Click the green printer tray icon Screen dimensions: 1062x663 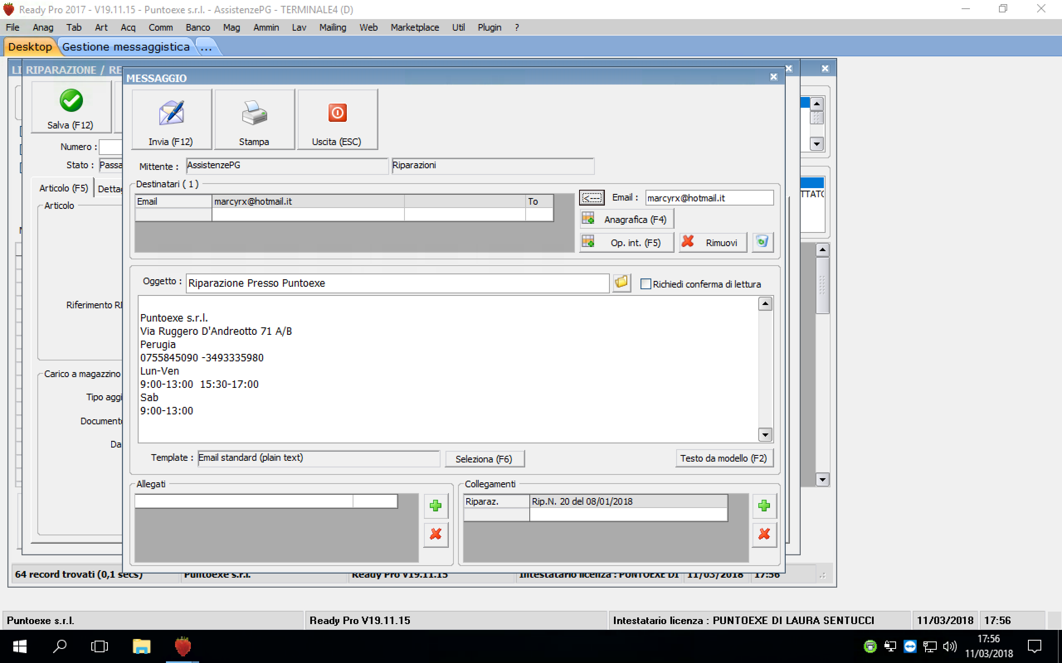point(870,646)
